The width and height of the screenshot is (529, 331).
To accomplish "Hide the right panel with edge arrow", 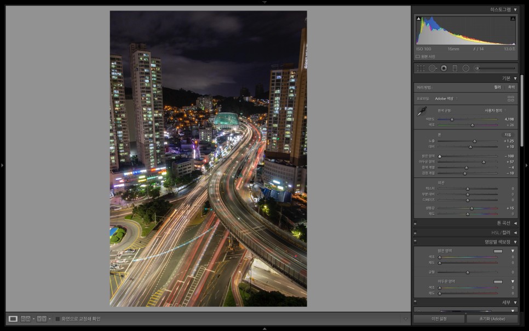I will tap(527, 165).
